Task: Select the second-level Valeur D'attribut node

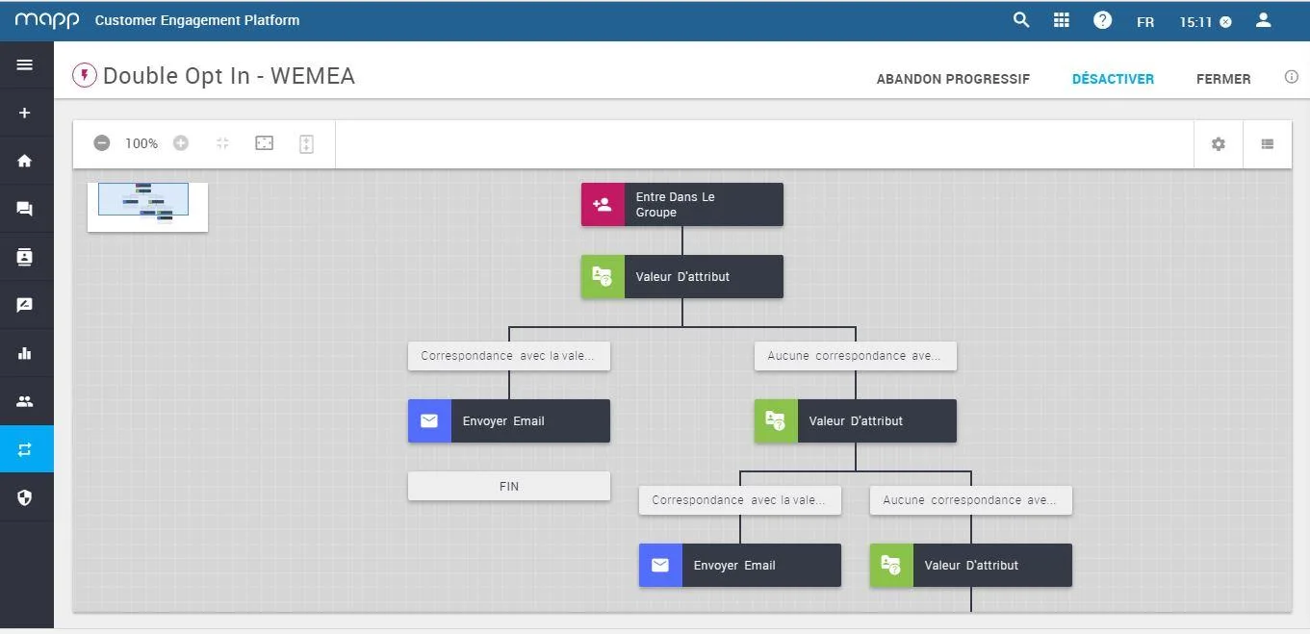Action: (856, 421)
